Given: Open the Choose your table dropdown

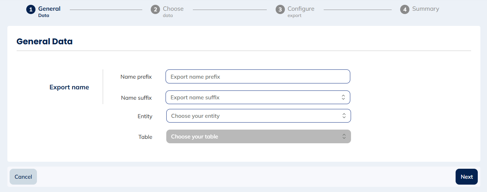Looking at the screenshot, I should (x=251, y=137).
